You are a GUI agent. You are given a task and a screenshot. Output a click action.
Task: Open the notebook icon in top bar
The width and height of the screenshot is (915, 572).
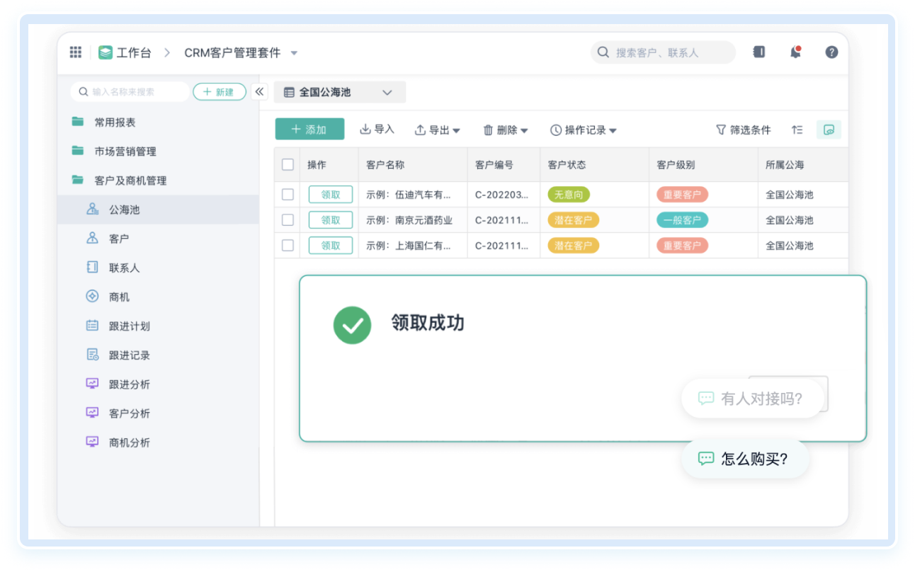758,52
